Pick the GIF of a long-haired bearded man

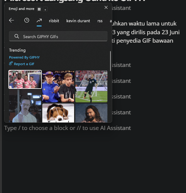pos(91,113)
